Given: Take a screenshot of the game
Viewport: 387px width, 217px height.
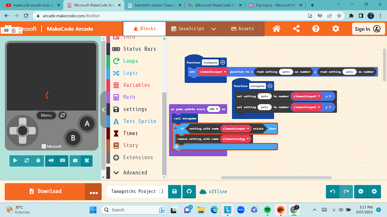Looking at the screenshot, I should [x=75, y=160].
